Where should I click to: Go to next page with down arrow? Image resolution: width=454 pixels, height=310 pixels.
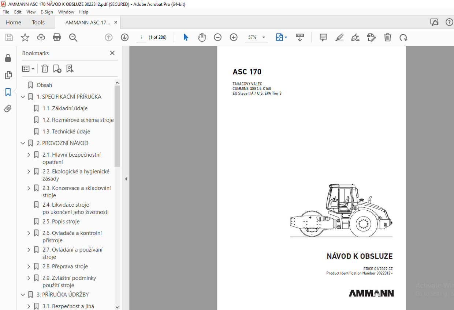tap(124, 37)
